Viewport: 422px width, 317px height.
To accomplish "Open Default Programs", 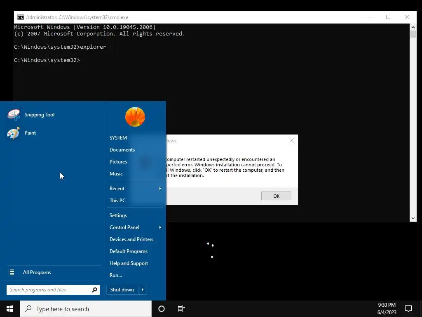I will [129, 251].
